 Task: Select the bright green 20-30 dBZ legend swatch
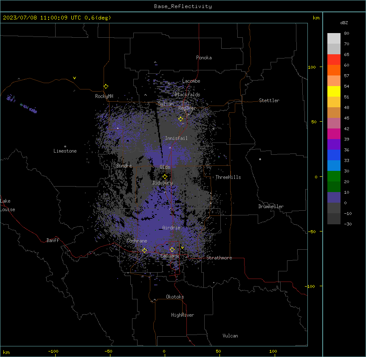click(x=334, y=176)
